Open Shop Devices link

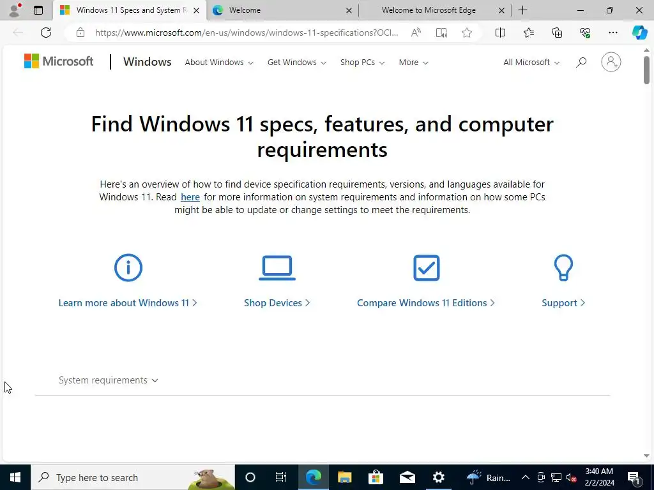(x=277, y=303)
